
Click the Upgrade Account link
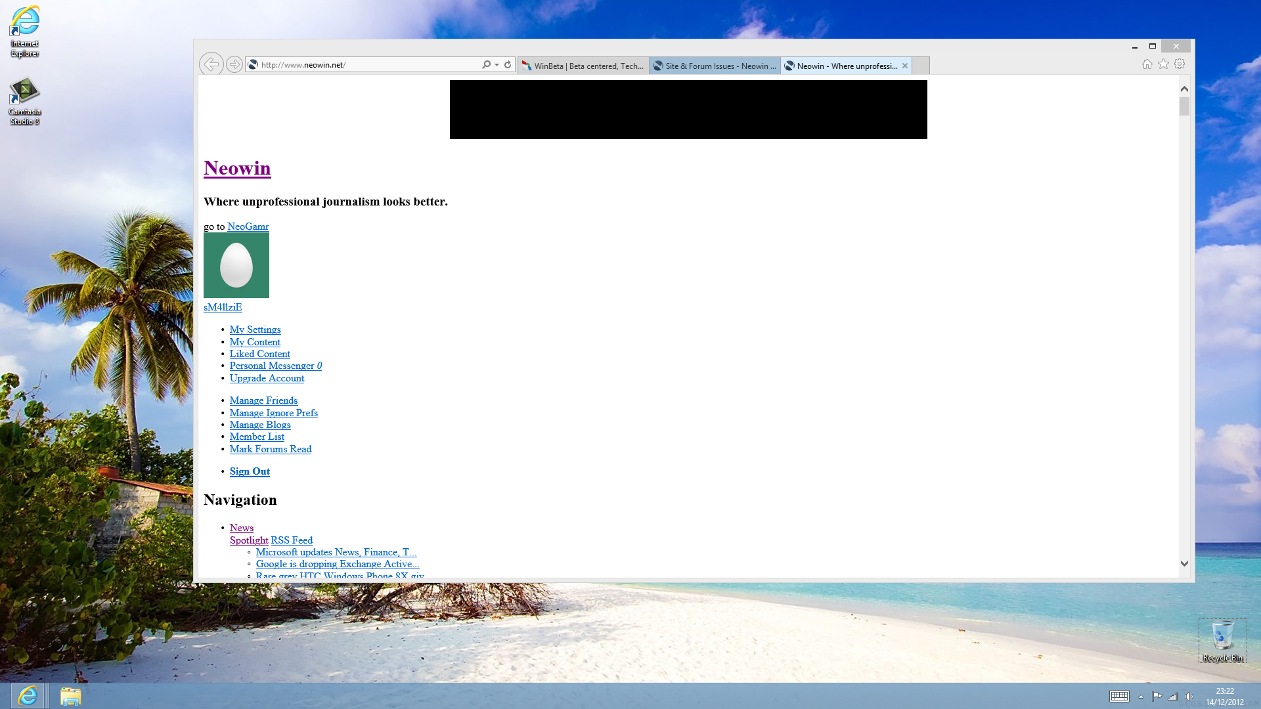[267, 378]
